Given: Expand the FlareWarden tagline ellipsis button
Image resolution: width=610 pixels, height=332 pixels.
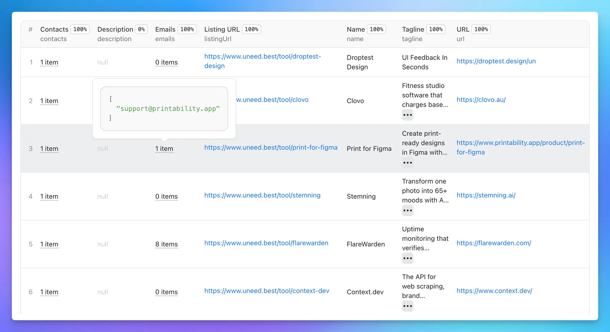Looking at the screenshot, I should 407,258.
